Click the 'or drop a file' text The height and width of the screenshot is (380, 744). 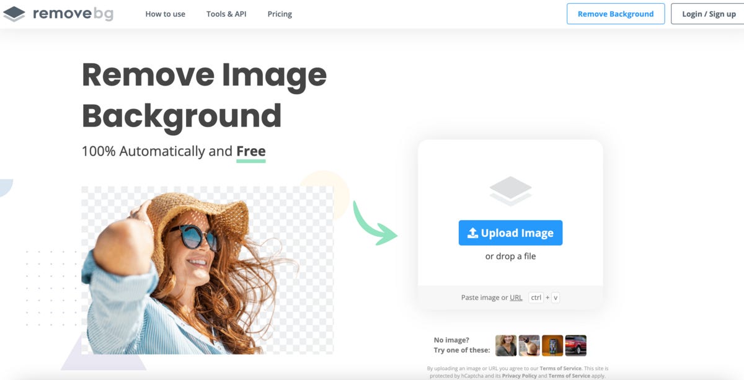click(510, 256)
